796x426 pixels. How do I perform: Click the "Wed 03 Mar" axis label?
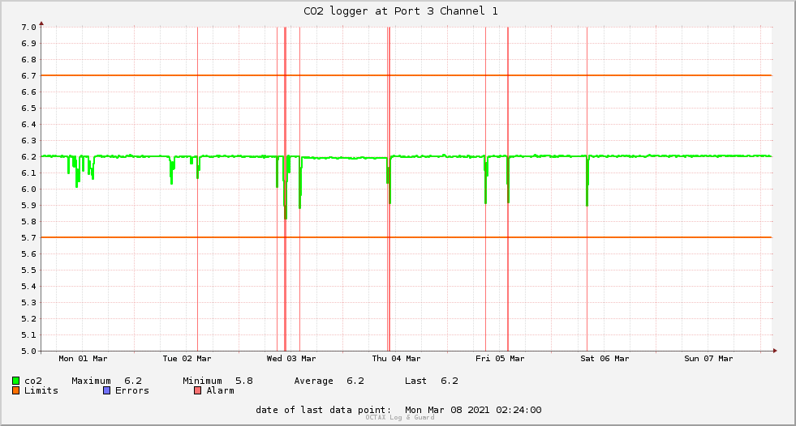pyautogui.click(x=291, y=359)
